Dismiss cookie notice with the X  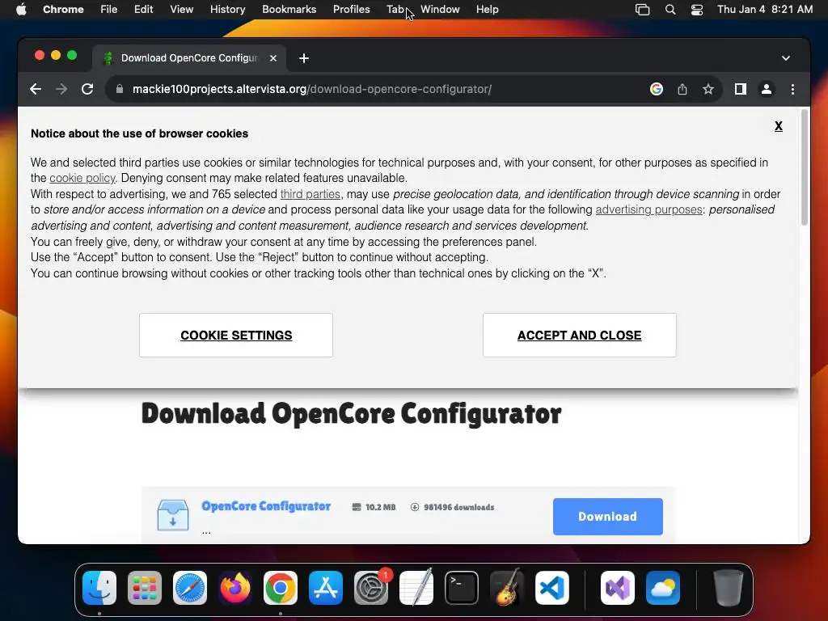tap(779, 125)
